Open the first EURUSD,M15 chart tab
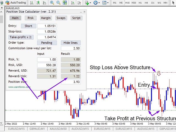 pos(16,129)
